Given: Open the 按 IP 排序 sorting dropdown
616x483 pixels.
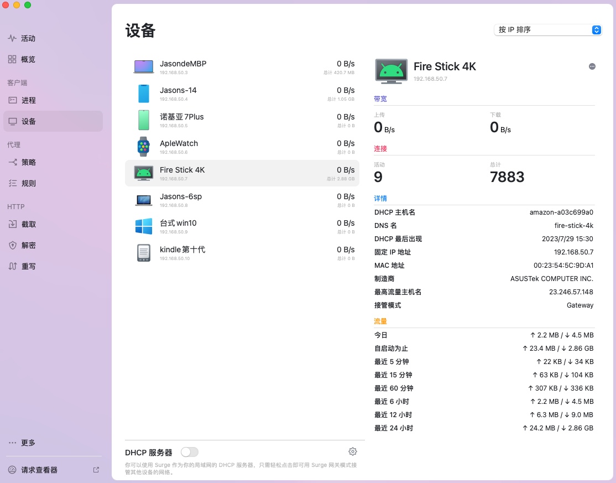Looking at the screenshot, I should [547, 30].
